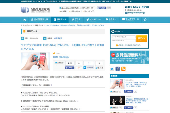
Task: Open sidebar wearable article title link
Action: pyautogui.click(x=136, y=84)
